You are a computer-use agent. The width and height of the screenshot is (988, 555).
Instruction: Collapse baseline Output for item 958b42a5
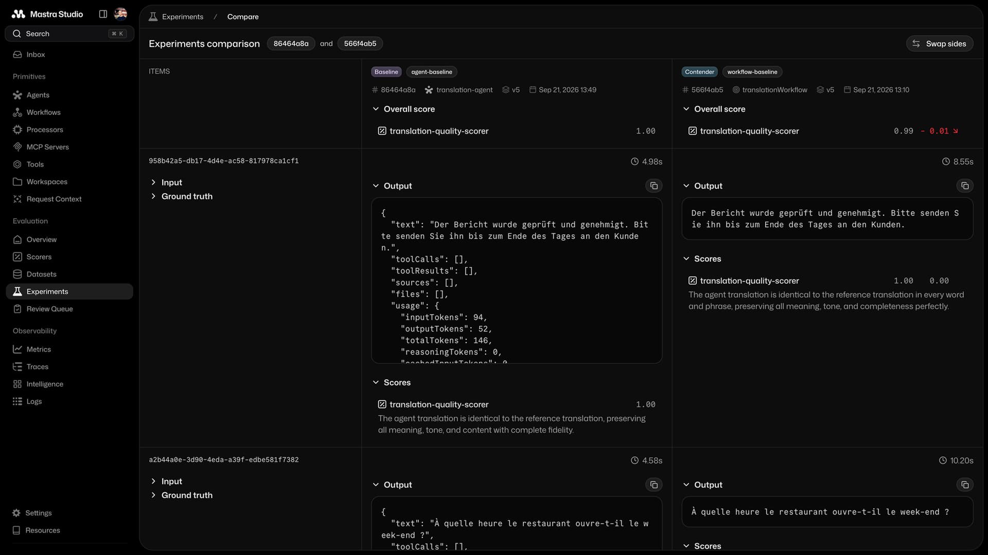392,186
